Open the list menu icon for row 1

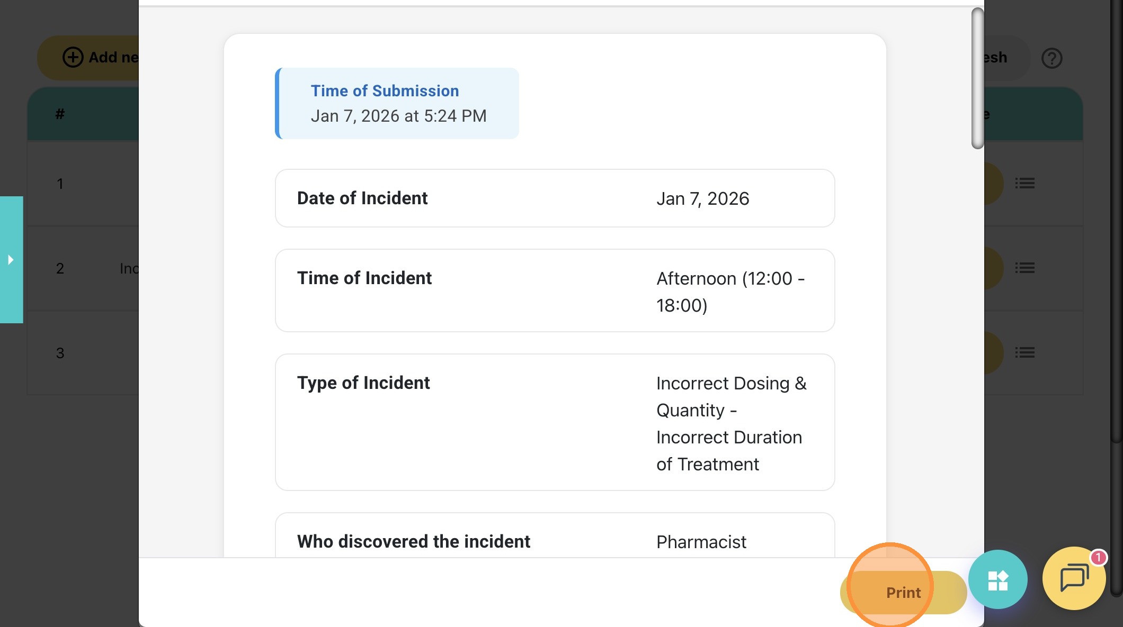[x=1025, y=184]
